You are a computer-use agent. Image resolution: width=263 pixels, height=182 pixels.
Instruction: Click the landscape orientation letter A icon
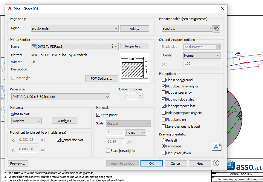217,147
